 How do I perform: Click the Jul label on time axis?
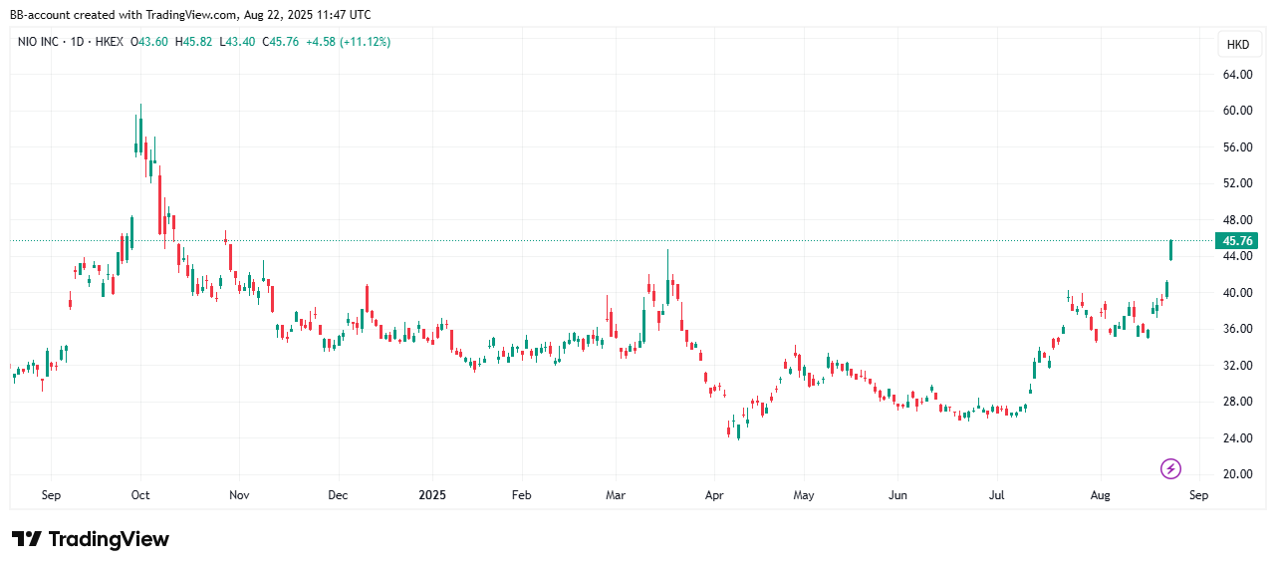(x=997, y=495)
